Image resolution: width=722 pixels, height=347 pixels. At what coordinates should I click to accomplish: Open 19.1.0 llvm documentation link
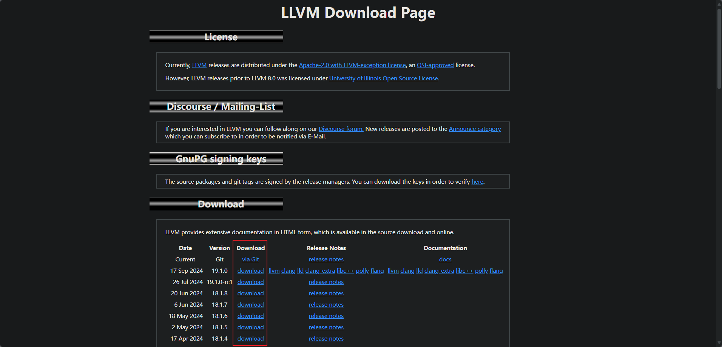[393, 271]
